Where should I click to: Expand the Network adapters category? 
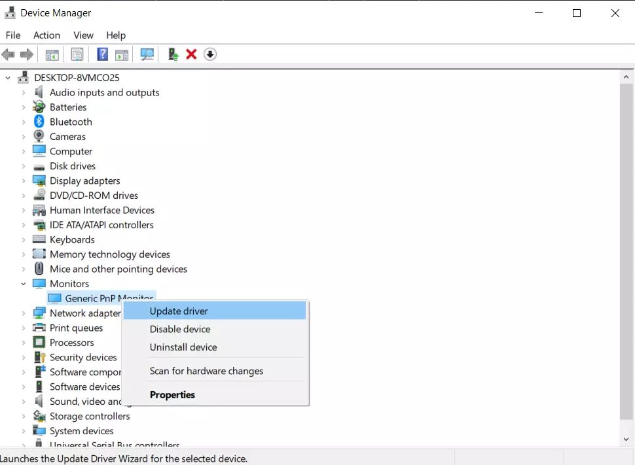pyautogui.click(x=23, y=313)
